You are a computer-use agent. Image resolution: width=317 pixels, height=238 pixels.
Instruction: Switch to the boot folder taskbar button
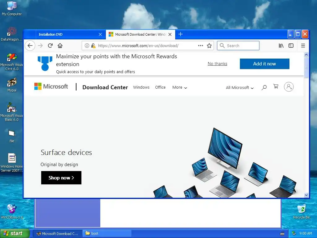(107, 234)
